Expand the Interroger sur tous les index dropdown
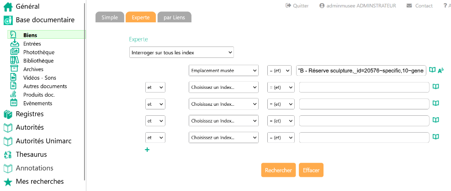The width and height of the screenshot is (451, 191). tap(181, 52)
